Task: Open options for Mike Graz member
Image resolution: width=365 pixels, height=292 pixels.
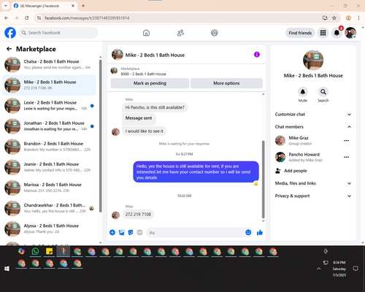Action: [x=347, y=141]
